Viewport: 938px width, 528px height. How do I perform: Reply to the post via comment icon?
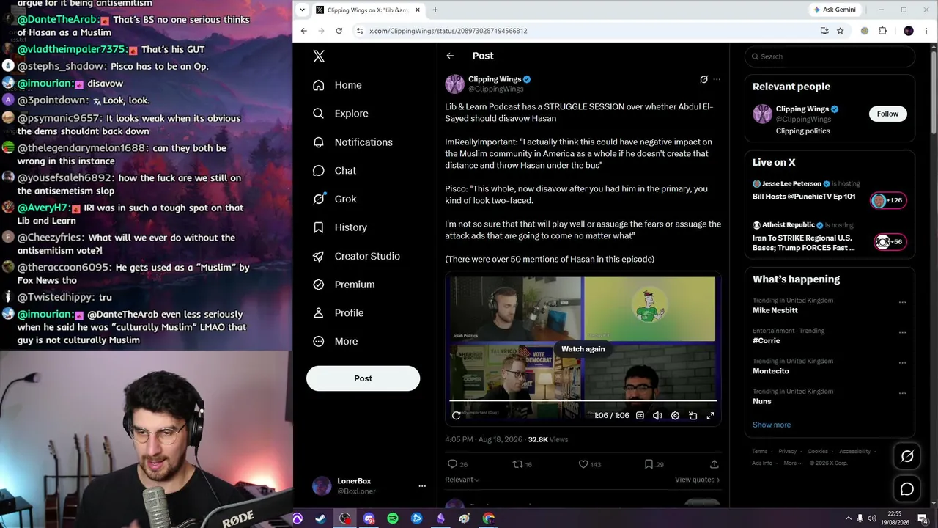pos(453,464)
